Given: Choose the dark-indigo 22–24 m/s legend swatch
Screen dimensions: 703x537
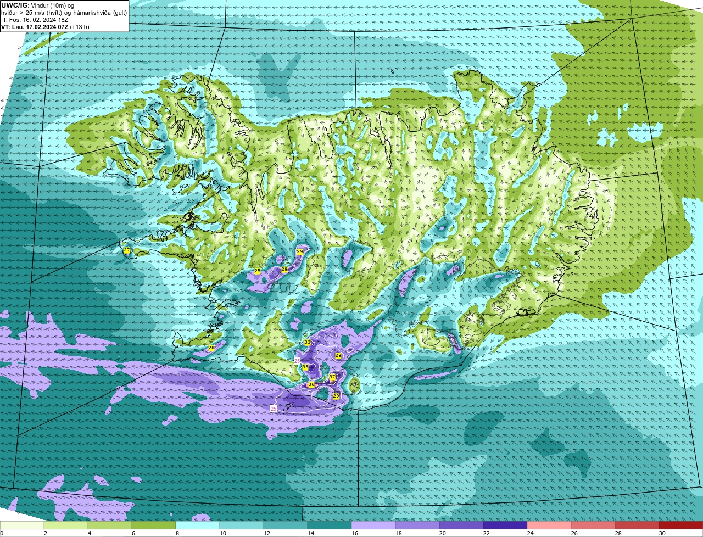Looking at the screenshot, I should [x=505, y=525].
